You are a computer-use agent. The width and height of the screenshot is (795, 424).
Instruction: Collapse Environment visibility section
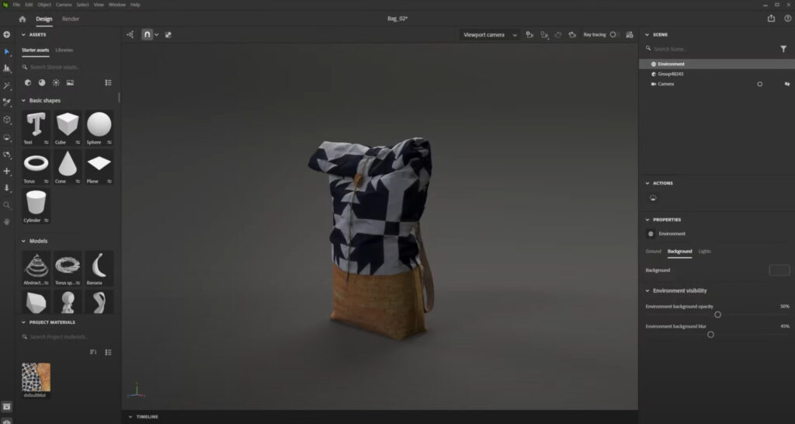(647, 290)
